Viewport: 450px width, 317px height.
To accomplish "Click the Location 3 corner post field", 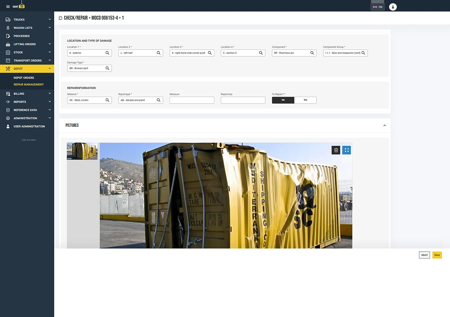I will 192,53.
